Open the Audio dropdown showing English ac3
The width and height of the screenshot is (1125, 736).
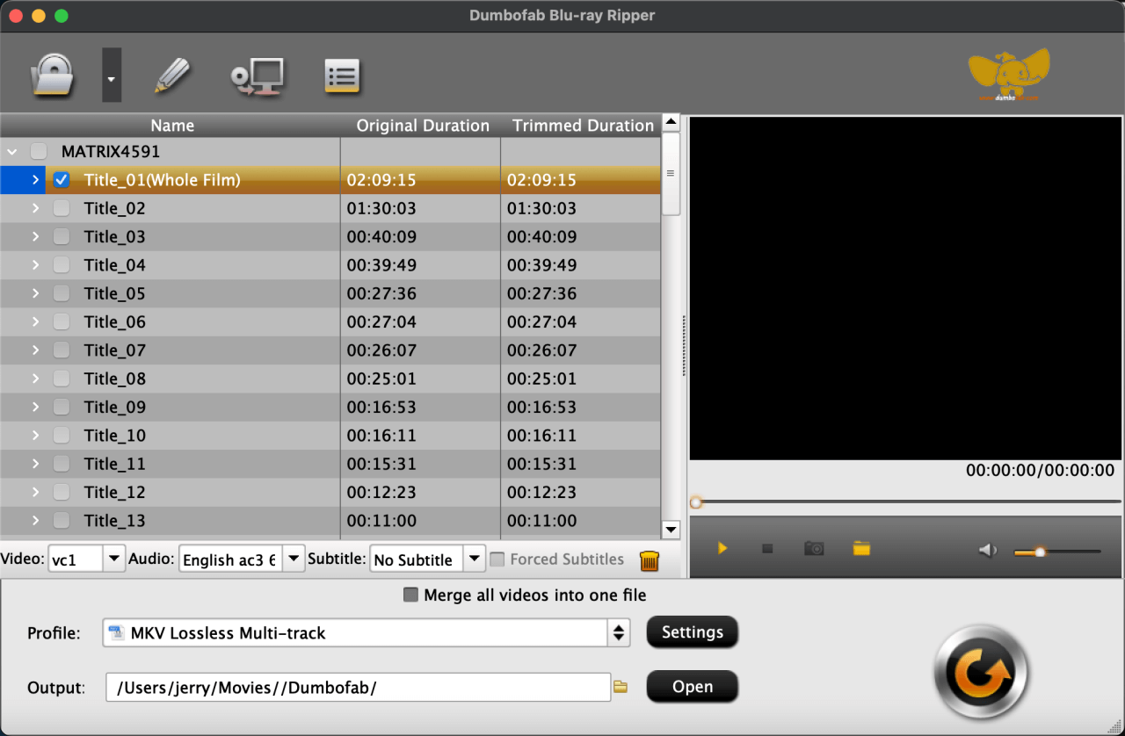pos(293,559)
